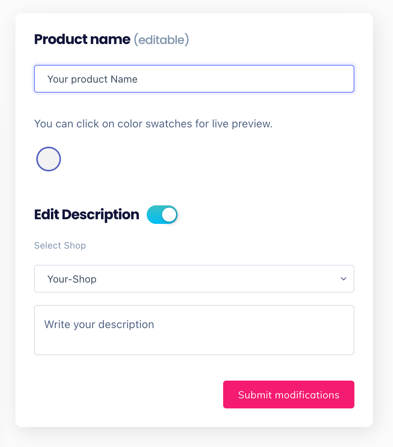Select the light gray color swatch
Viewport: 393px width, 447px height.
(x=49, y=159)
